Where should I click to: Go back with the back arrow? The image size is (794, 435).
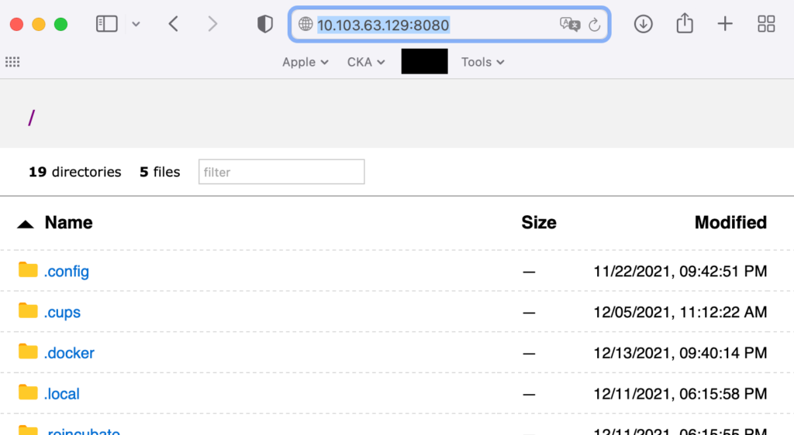pos(174,24)
